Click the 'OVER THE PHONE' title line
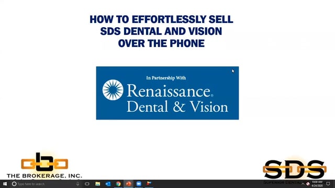The image size is (335, 188). 161,43
